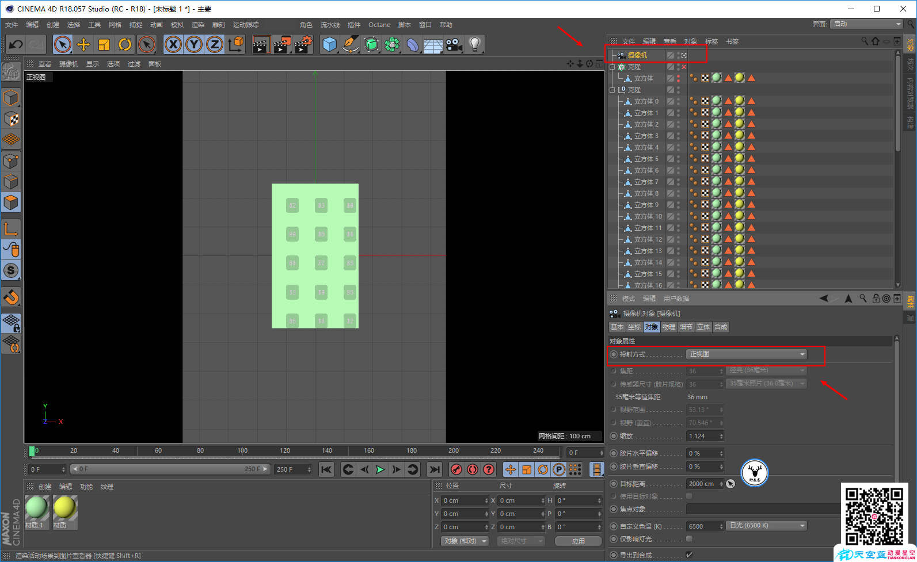Switch to the 物理 attribute tab

coord(669,327)
